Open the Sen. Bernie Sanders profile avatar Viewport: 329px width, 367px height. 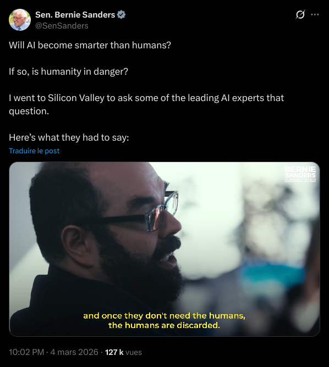[x=20, y=20]
